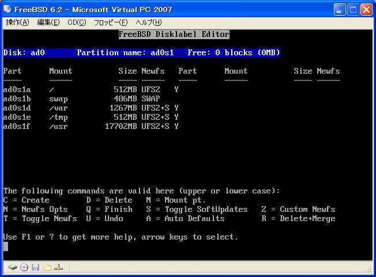The image size is (376, 277).
Task: Click the 'R = Delete+Merge' command
Action: [298, 219]
